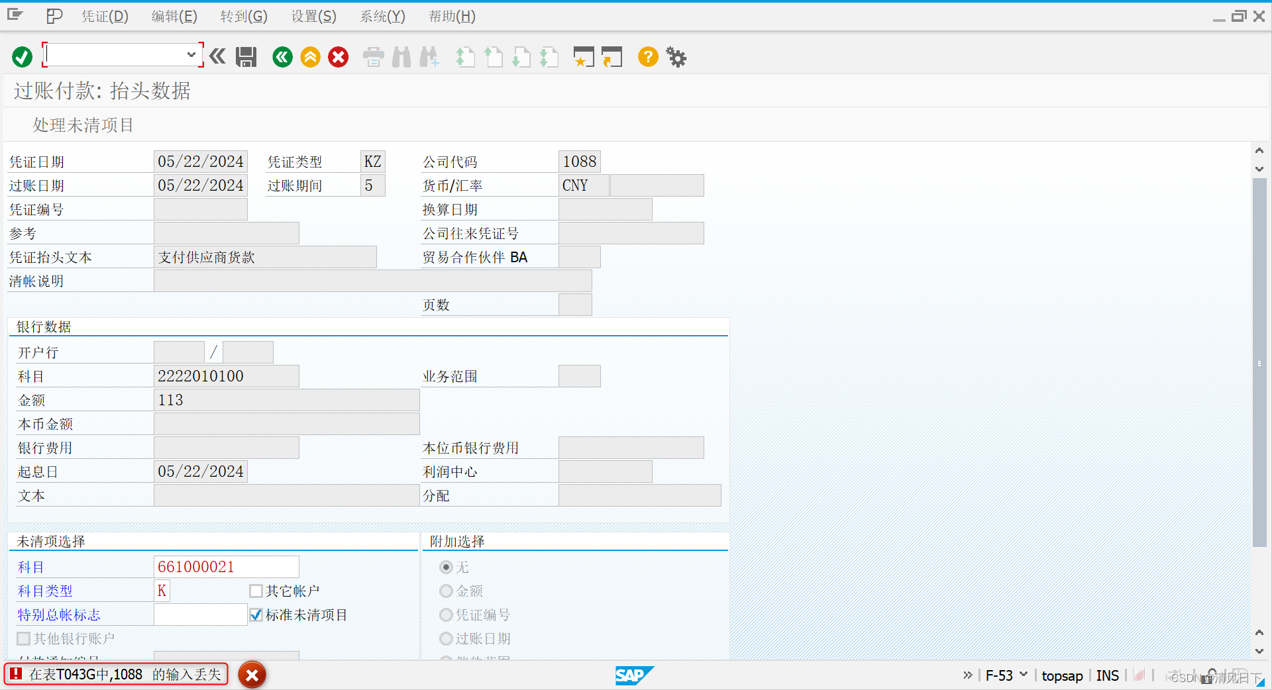The width and height of the screenshot is (1272, 690).
Task: Confirm entries with the green Enter checkmark
Action: point(21,57)
